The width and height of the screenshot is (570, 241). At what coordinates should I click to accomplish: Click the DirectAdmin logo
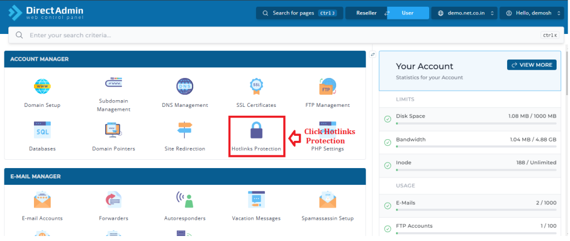[46, 13]
